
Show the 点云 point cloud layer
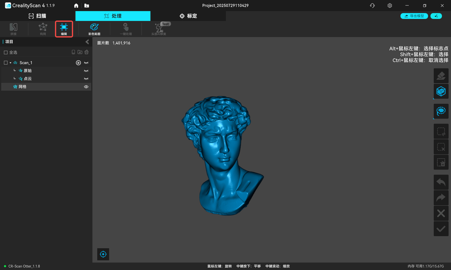[x=86, y=79]
